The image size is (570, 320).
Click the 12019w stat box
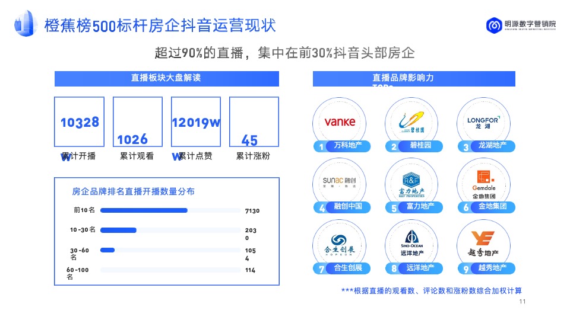coord(196,121)
